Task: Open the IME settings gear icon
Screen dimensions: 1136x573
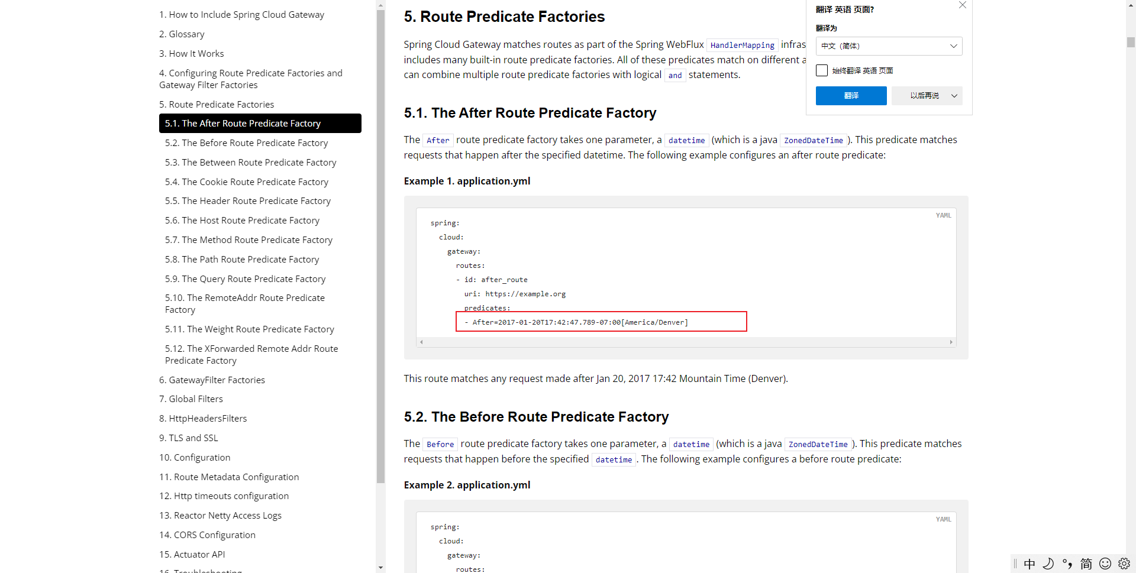Action: (1124, 564)
